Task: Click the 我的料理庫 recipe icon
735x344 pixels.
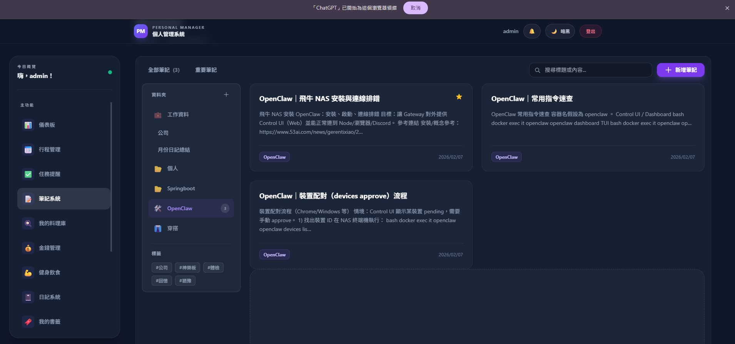Action: tap(28, 223)
